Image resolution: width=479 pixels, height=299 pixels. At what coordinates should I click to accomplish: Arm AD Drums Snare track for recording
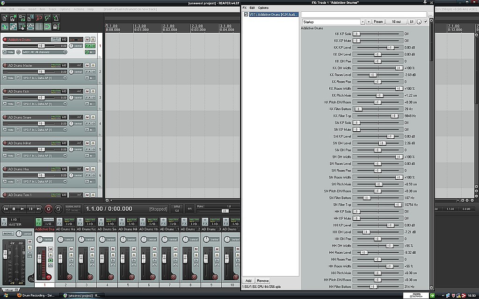[x=5, y=117]
